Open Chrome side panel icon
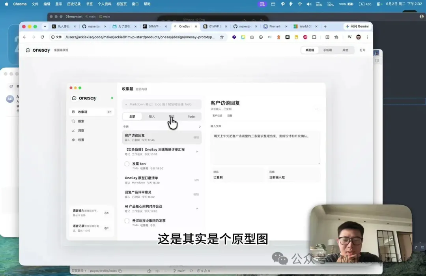Screen dimensions: 426x276 tap(327, 37)
